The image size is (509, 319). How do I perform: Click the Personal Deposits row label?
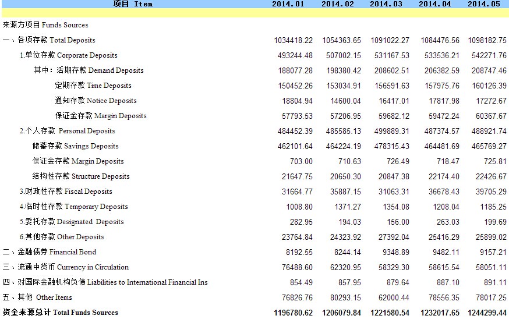(67, 131)
